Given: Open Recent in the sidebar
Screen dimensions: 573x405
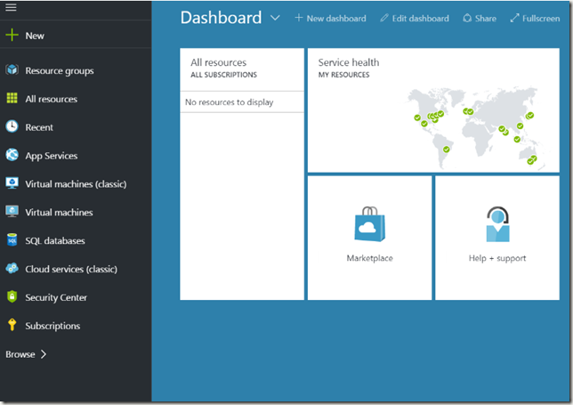Looking at the screenshot, I should [x=39, y=127].
